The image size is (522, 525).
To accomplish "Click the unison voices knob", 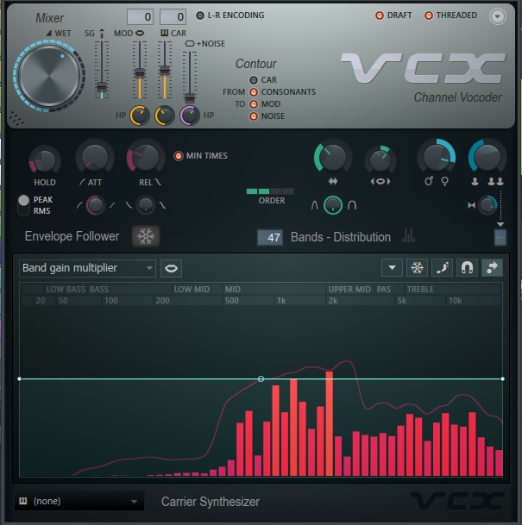I will [x=487, y=158].
